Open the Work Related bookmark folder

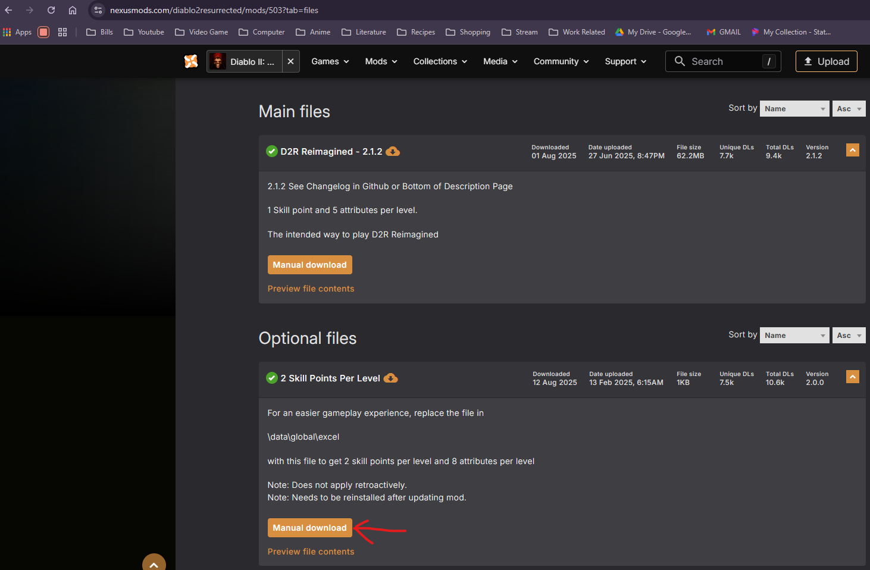(577, 32)
